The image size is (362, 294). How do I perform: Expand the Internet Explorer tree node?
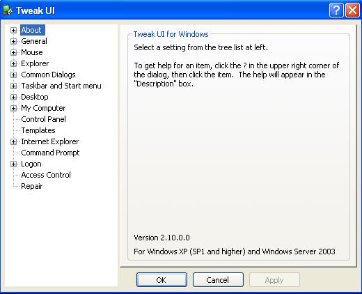point(13,141)
